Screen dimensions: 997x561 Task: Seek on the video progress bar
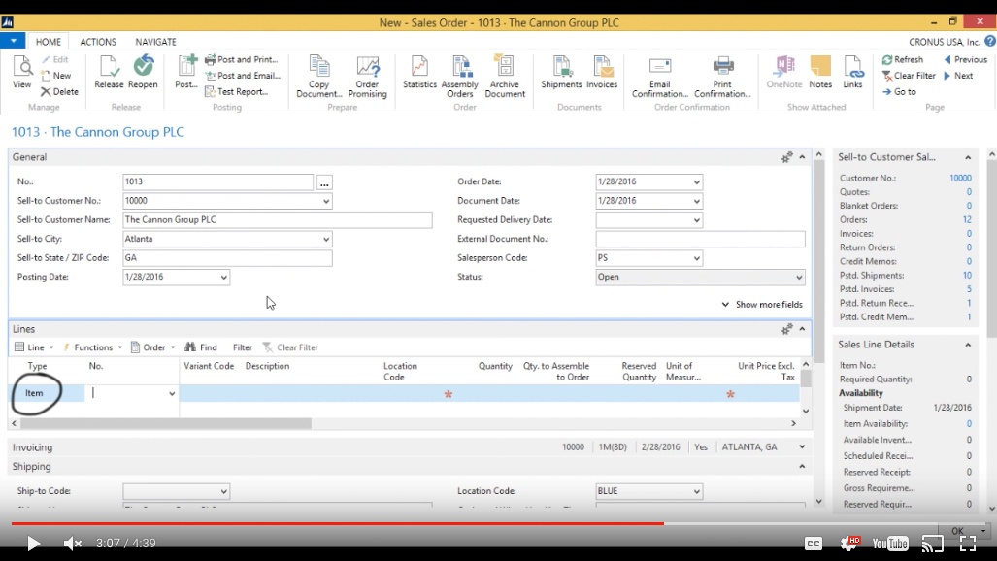[x=499, y=523]
